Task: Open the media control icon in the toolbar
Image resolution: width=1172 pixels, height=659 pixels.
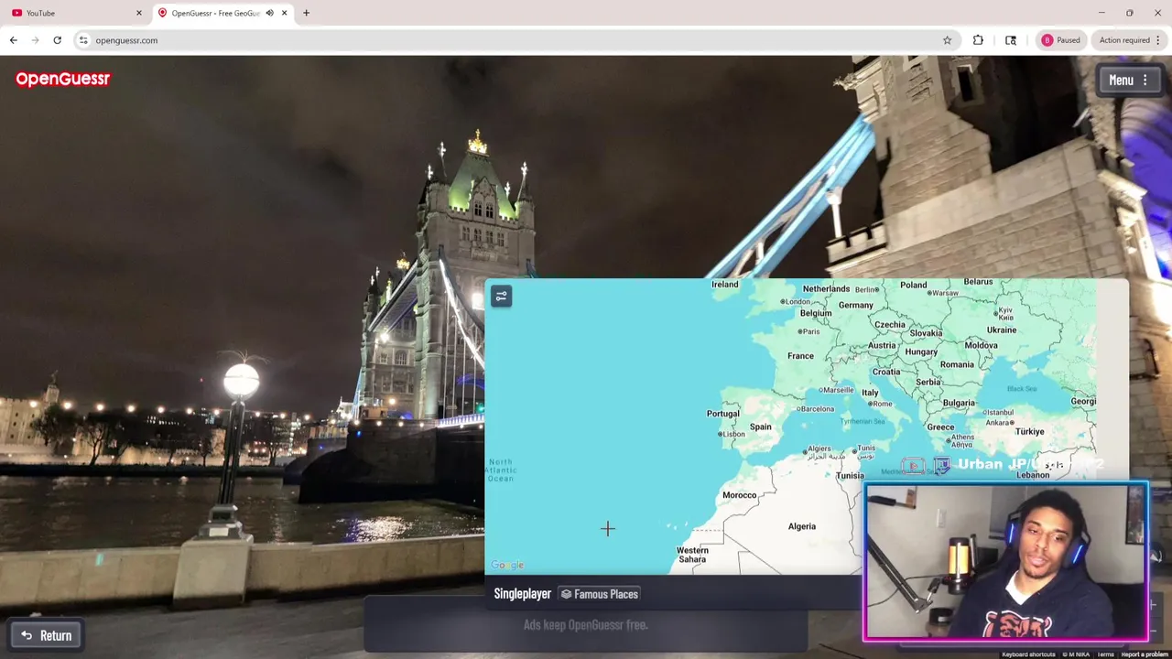Action: (x=1011, y=40)
